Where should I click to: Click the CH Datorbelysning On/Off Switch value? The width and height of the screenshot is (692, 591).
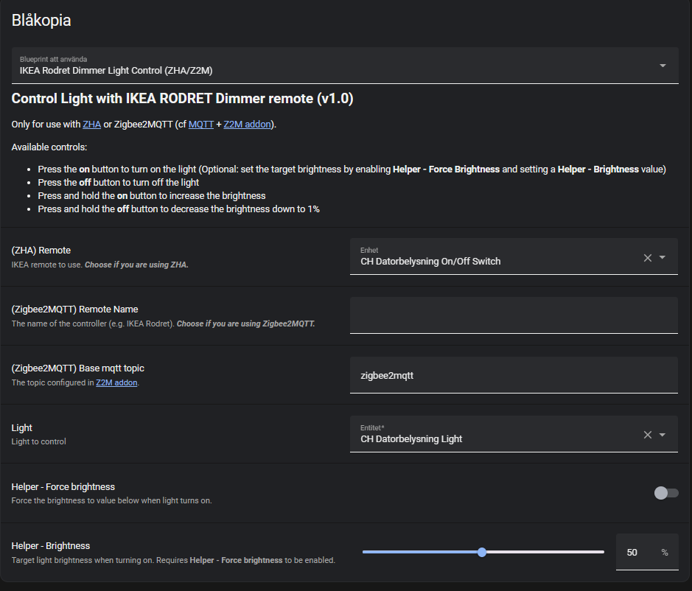[x=430, y=262]
